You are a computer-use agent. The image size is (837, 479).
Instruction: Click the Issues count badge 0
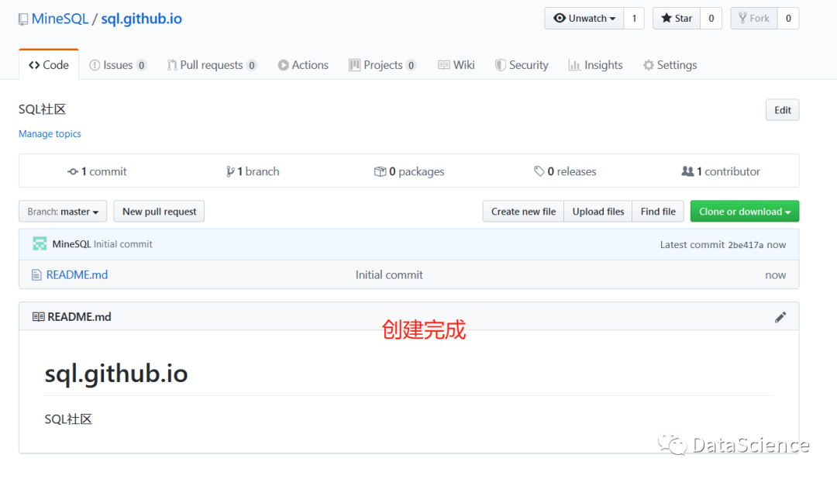(142, 65)
